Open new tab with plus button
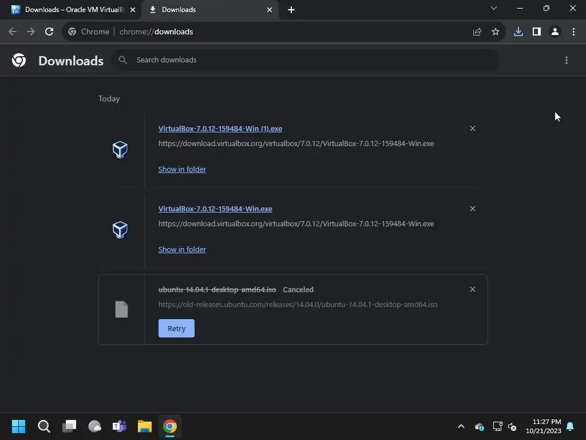Screen dimensions: 586x440 [x=291, y=10]
